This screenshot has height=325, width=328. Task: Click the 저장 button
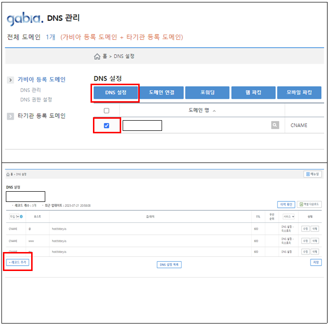(316, 262)
